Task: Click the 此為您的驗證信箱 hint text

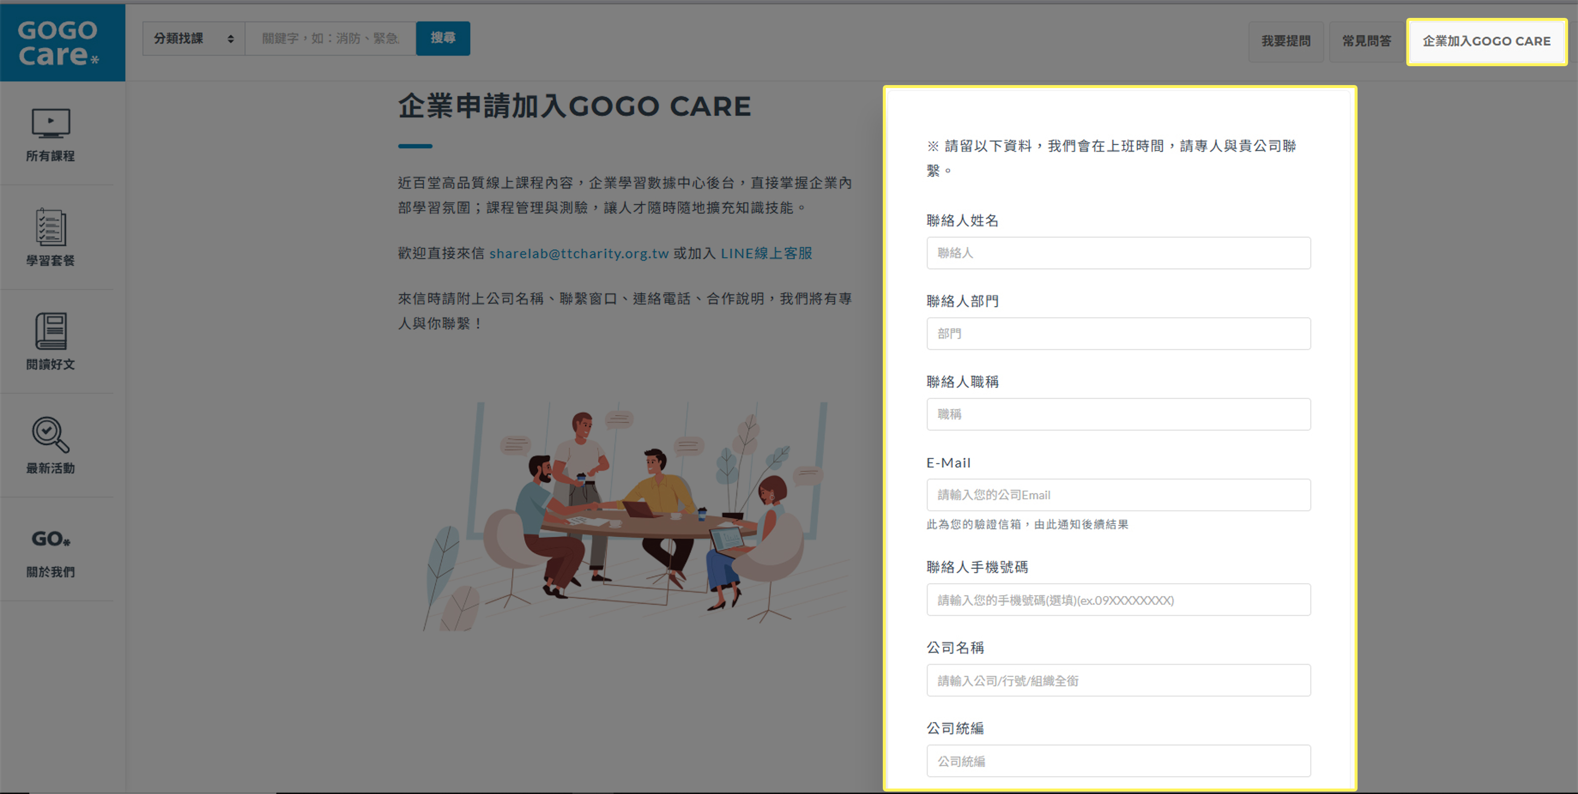Action: click(x=1027, y=525)
